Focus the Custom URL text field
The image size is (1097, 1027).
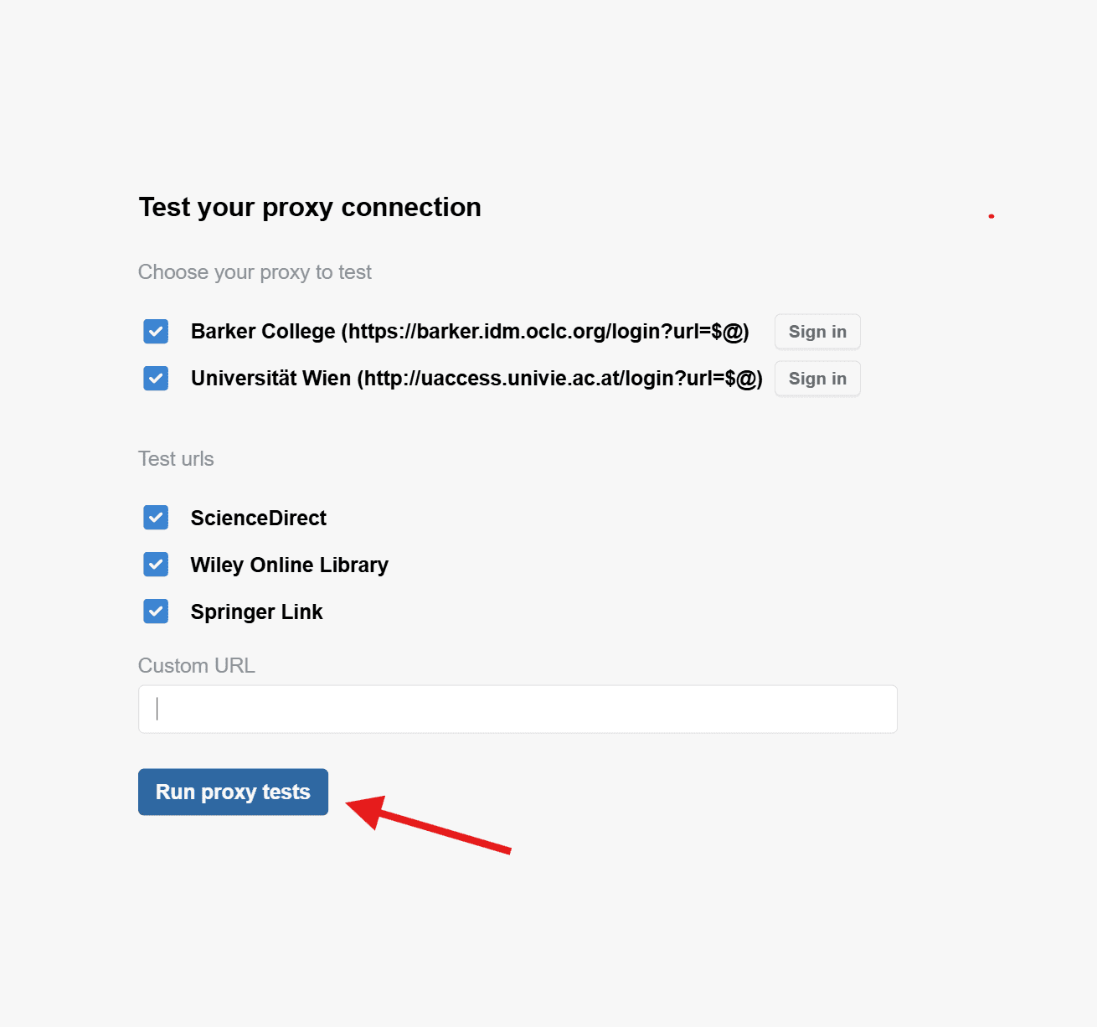tap(518, 710)
